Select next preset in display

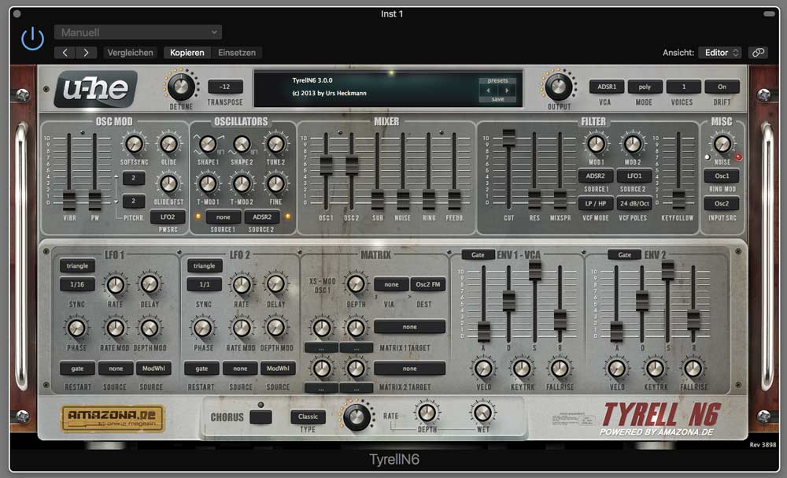click(x=507, y=91)
